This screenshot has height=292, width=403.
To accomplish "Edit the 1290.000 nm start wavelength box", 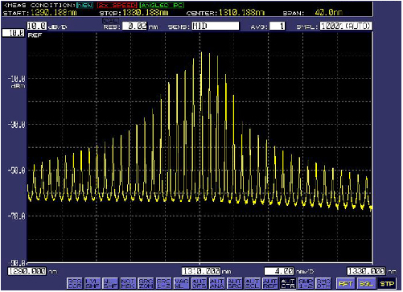I will [x=27, y=271].
